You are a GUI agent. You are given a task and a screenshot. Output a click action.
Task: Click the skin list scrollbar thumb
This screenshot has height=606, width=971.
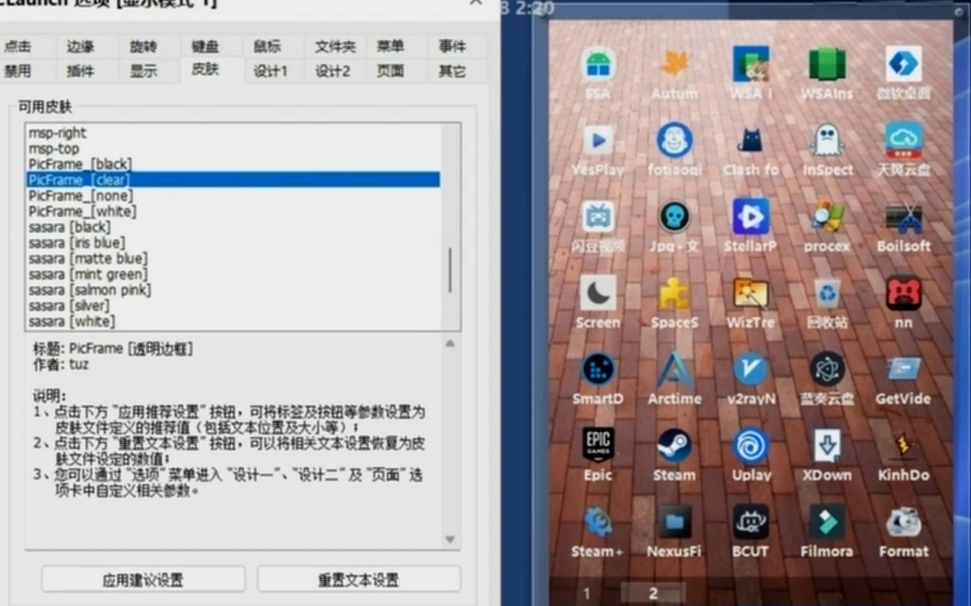pos(450,270)
